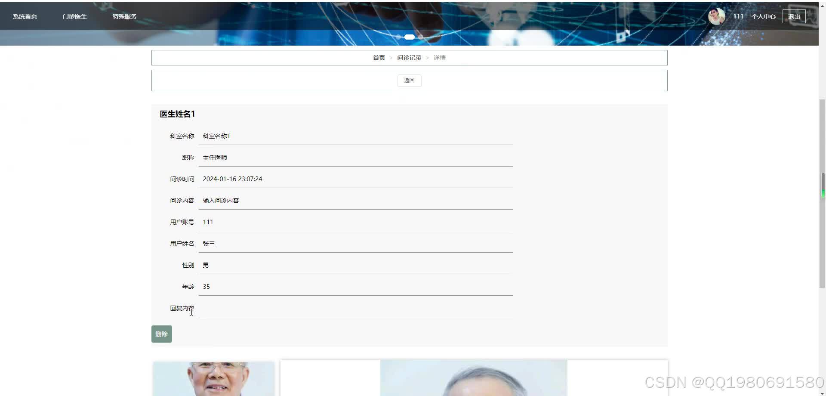826x396 pixels.
Task: Click the 2024-01-16 23:07:24 time value
Action: (x=232, y=179)
